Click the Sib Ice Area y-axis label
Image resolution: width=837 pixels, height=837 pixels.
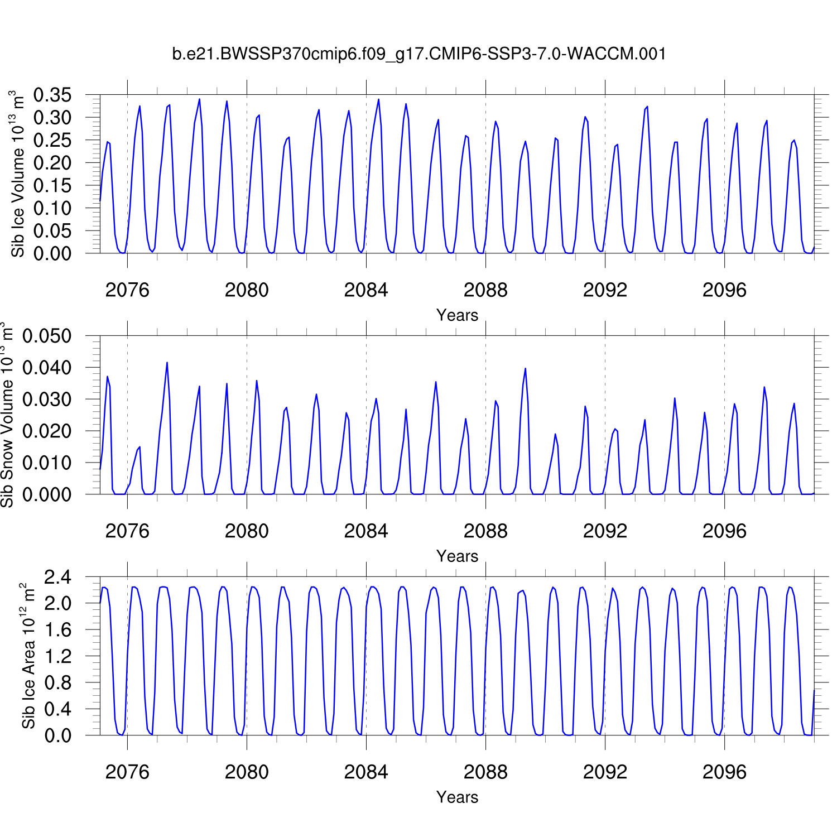pyautogui.click(x=28, y=656)
